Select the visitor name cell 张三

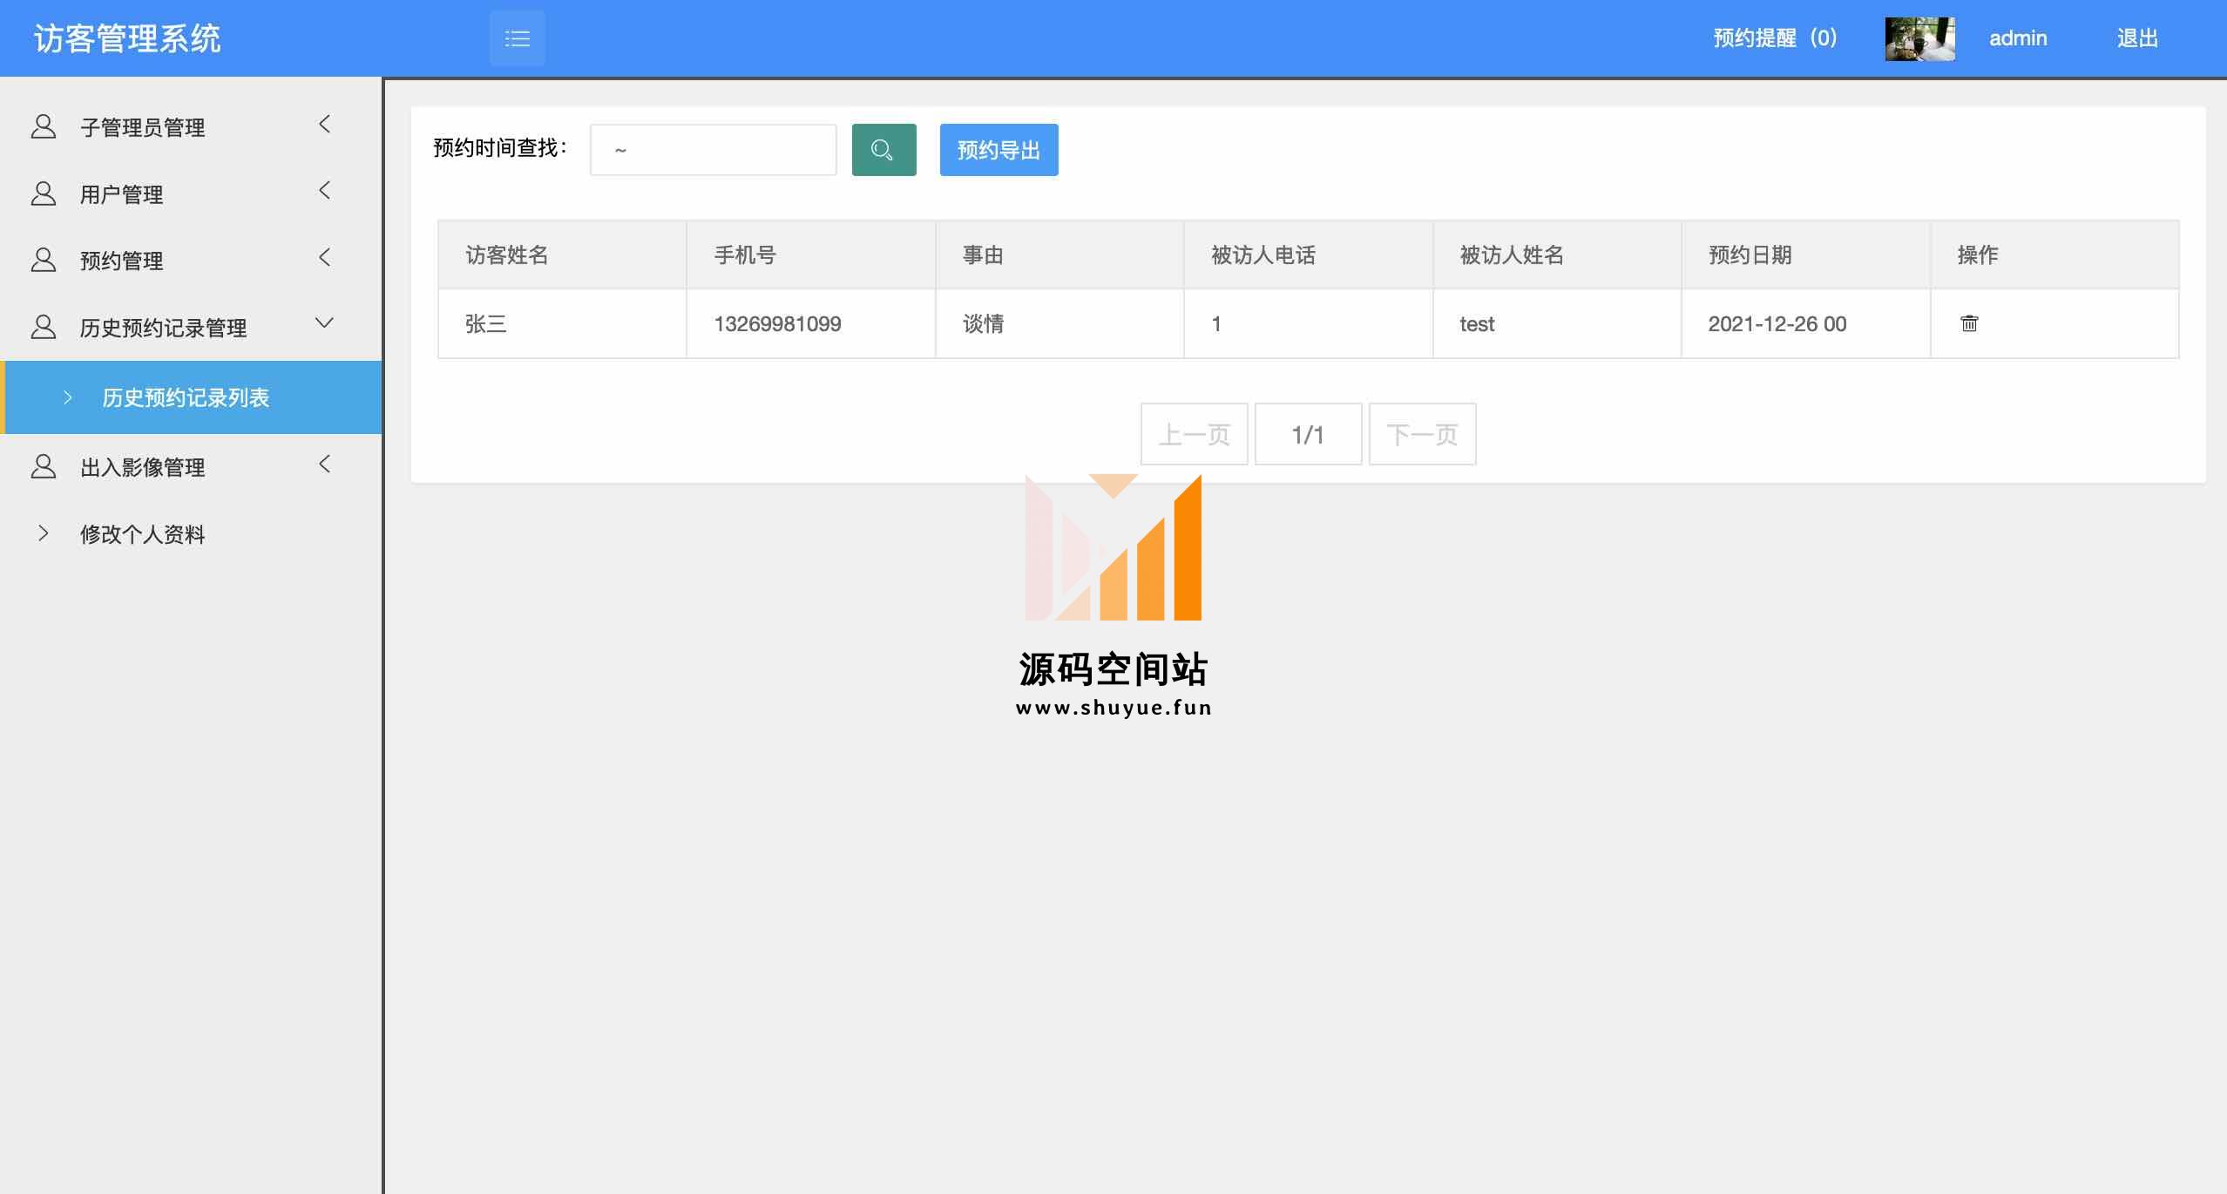click(x=562, y=323)
